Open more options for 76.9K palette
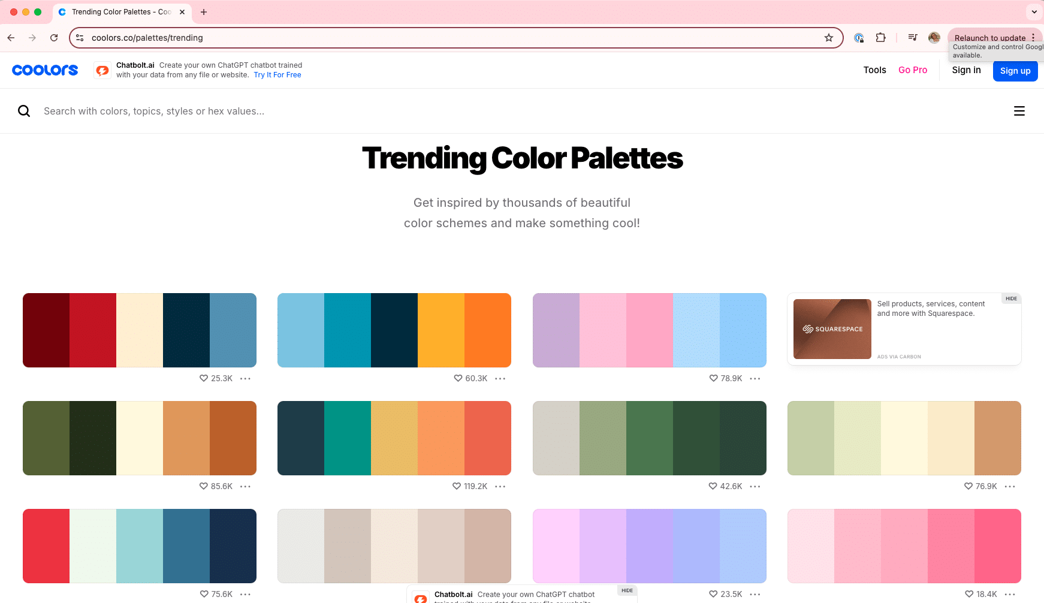This screenshot has height=603, width=1044. point(1010,486)
